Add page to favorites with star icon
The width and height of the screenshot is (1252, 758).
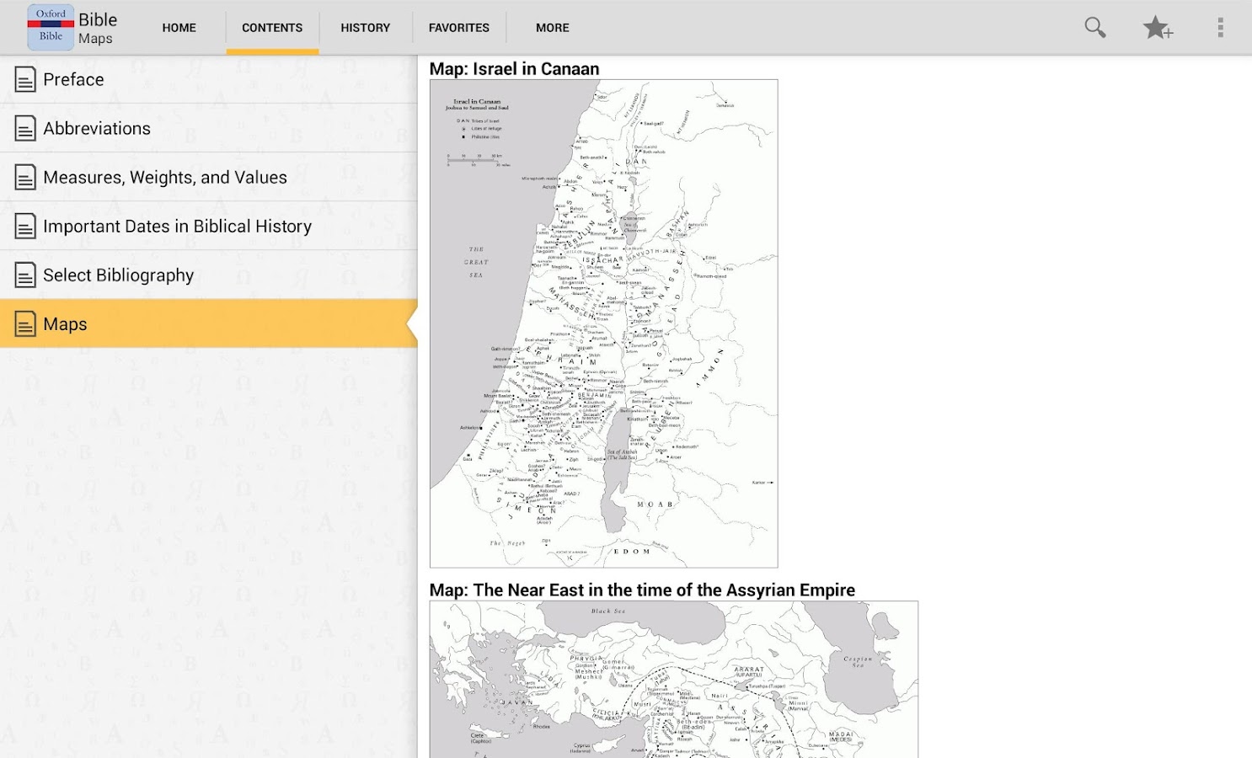(1158, 28)
